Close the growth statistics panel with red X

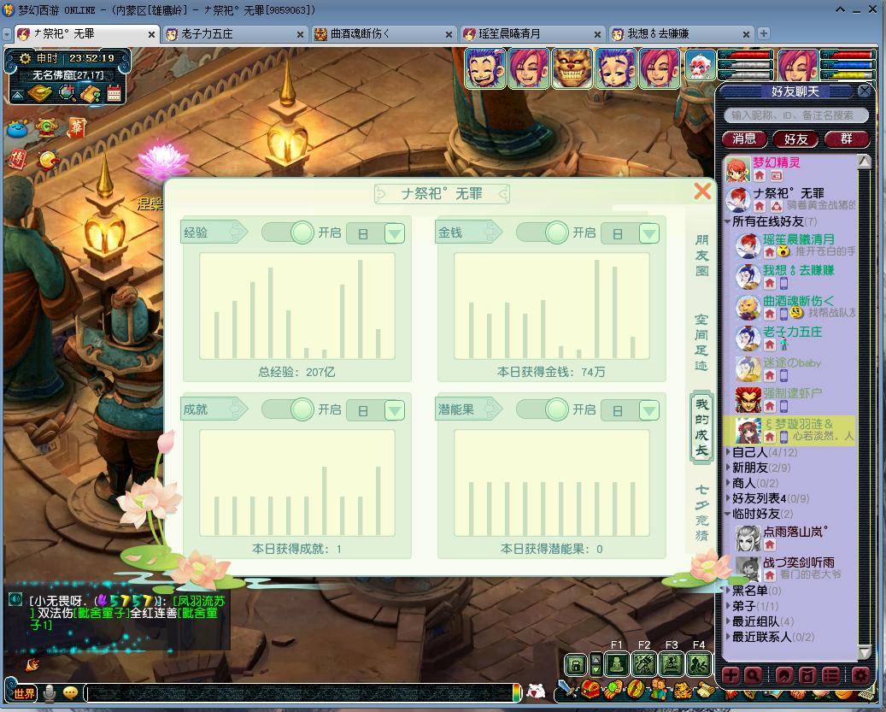click(x=702, y=191)
